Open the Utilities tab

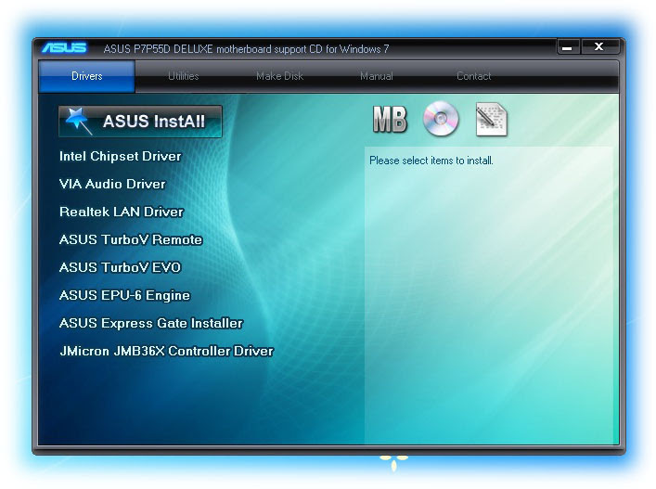coord(183,76)
